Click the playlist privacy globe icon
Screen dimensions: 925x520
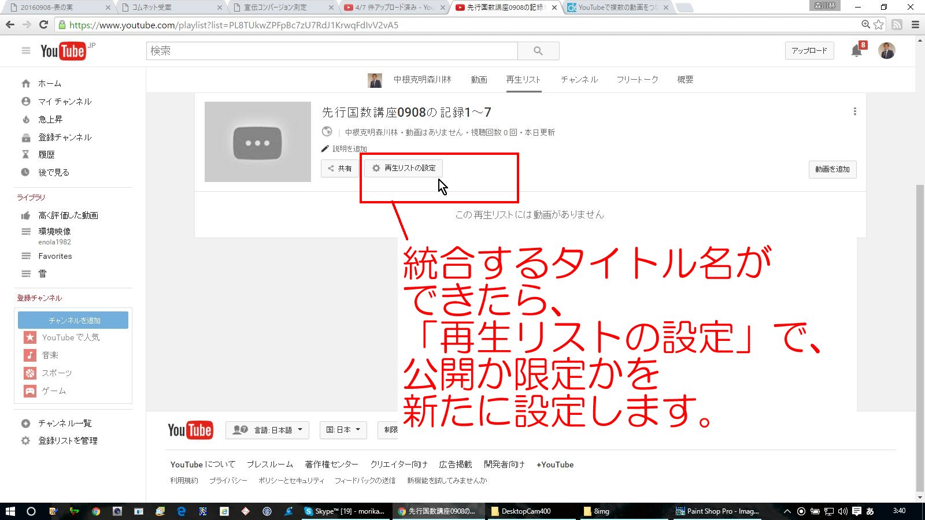[327, 132]
